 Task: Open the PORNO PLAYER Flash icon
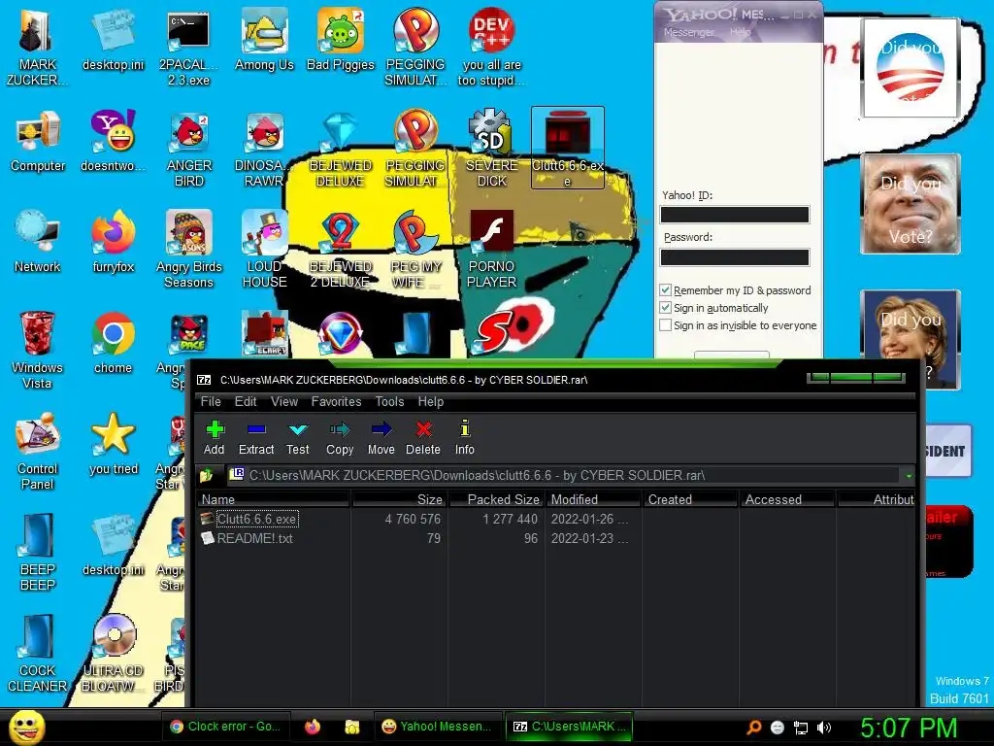[491, 250]
